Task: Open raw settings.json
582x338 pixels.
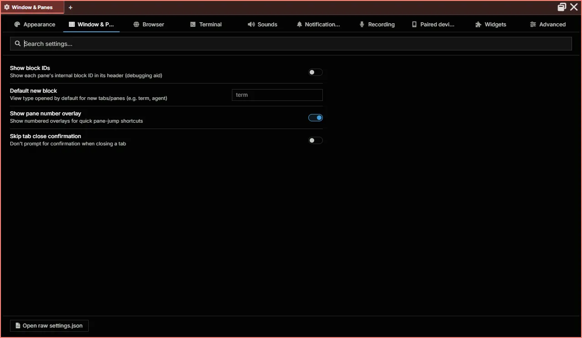Action: coord(49,326)
